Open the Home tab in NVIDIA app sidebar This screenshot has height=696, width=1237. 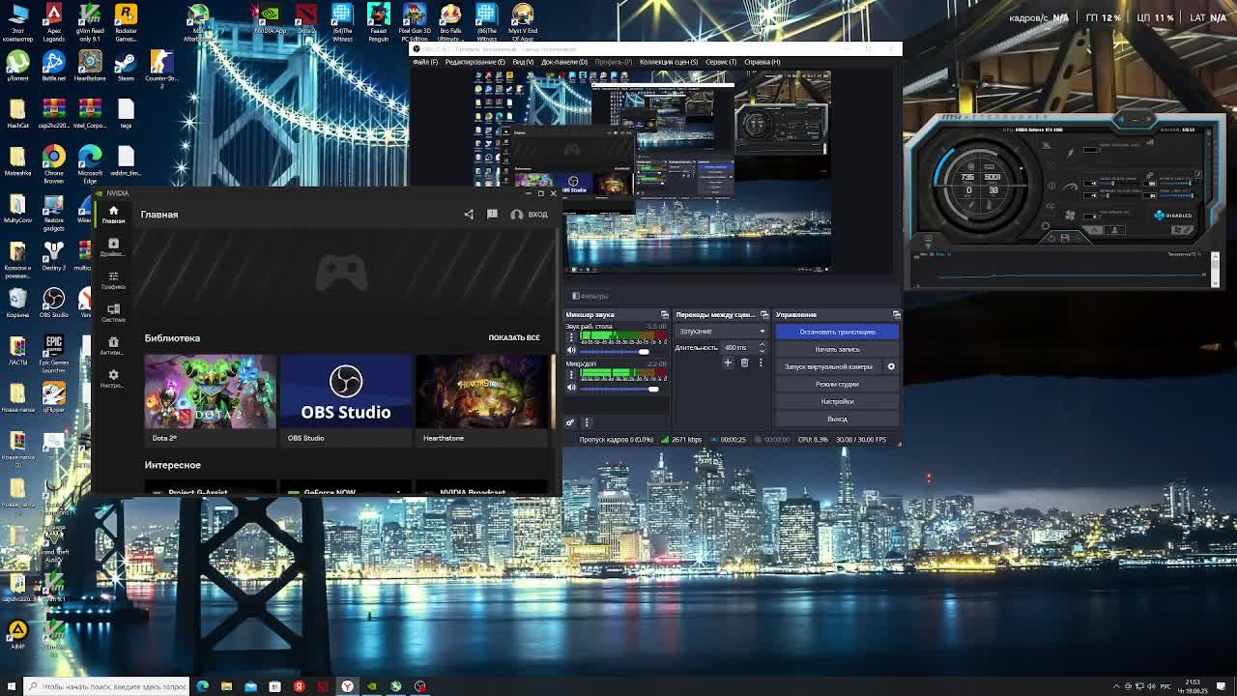click(x=113, y=215)
